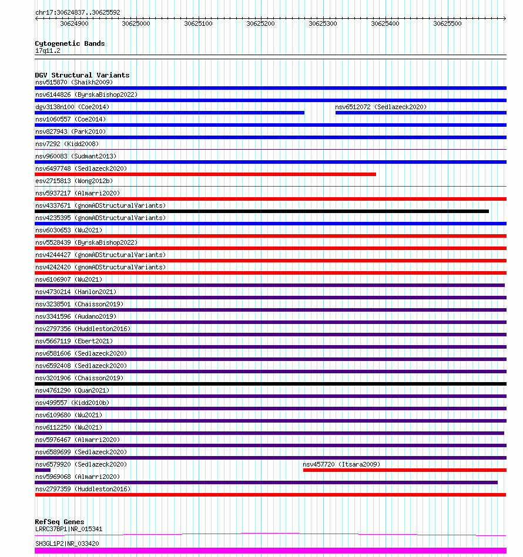Click the nsv6106907 (Wu2021) label
The image size is (523, 557).
point(69,279)
